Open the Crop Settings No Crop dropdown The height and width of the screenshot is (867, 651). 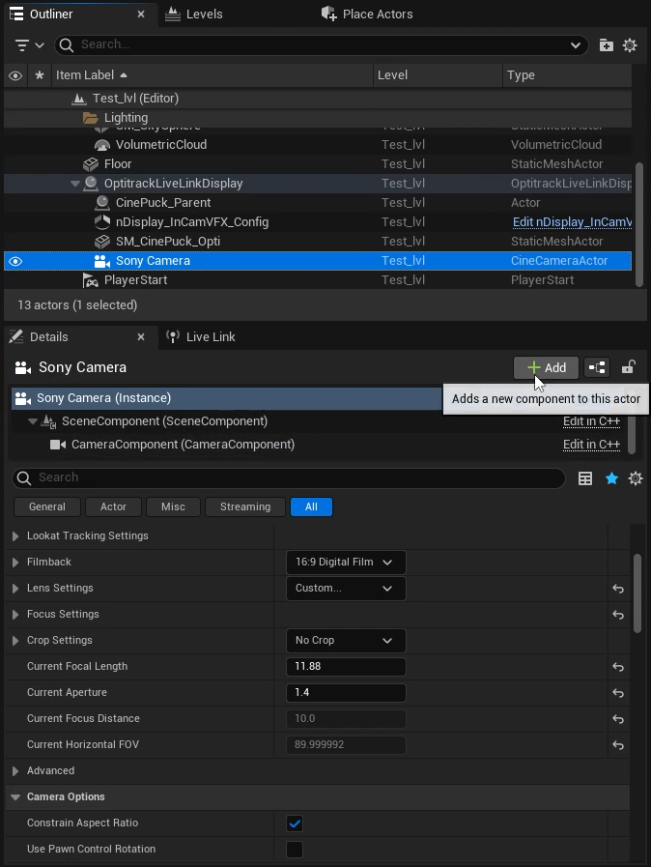click(x=346, y=641)
